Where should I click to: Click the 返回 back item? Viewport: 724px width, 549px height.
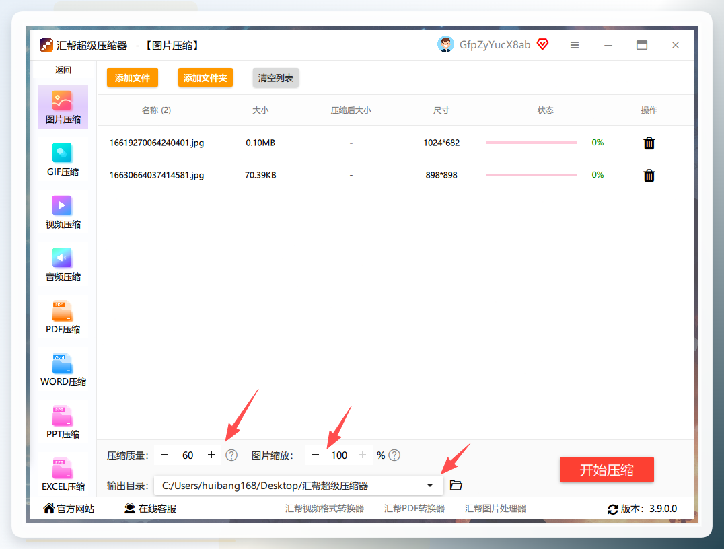pyautogui.click(x=63, y=70)
